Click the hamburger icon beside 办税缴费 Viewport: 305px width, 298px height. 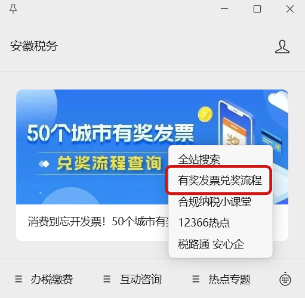(19, 279)
